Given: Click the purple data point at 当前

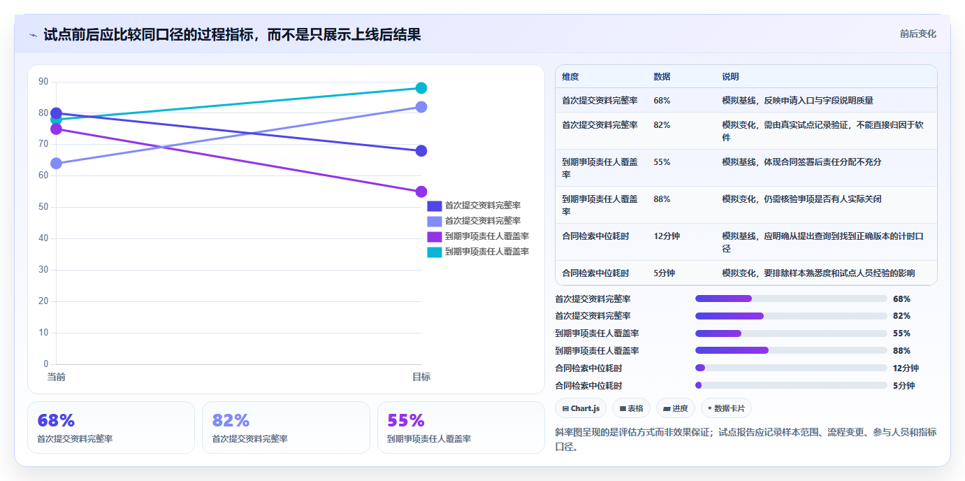Looking at the screenshot, I should pyautogui.click(x=56, y=129).
